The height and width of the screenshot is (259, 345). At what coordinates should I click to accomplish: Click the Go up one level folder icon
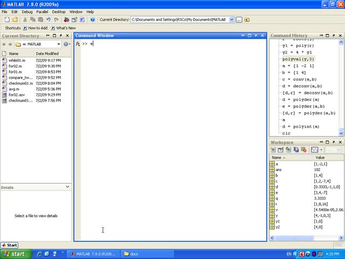[247, 19]
